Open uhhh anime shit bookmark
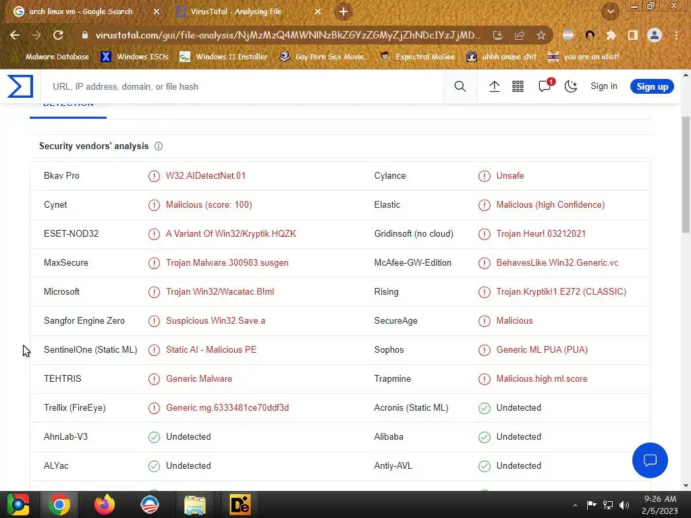The width and height of the screenshot is (691, 518). click(x=501, y=57)
